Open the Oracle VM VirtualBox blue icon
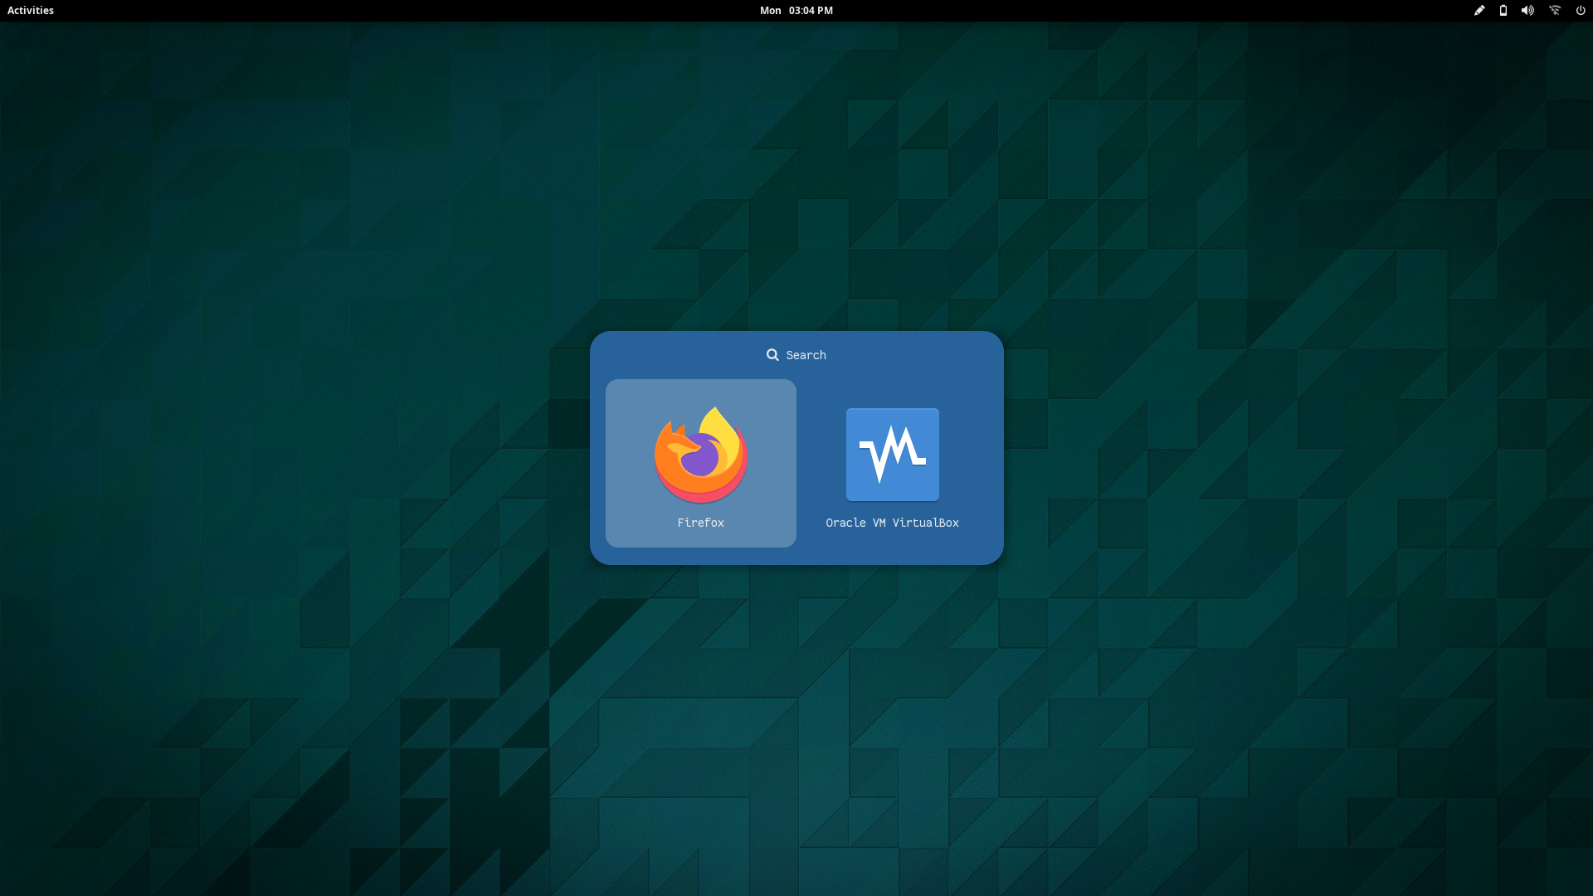The image size is (1593, 896). click(x=892, y=455)
